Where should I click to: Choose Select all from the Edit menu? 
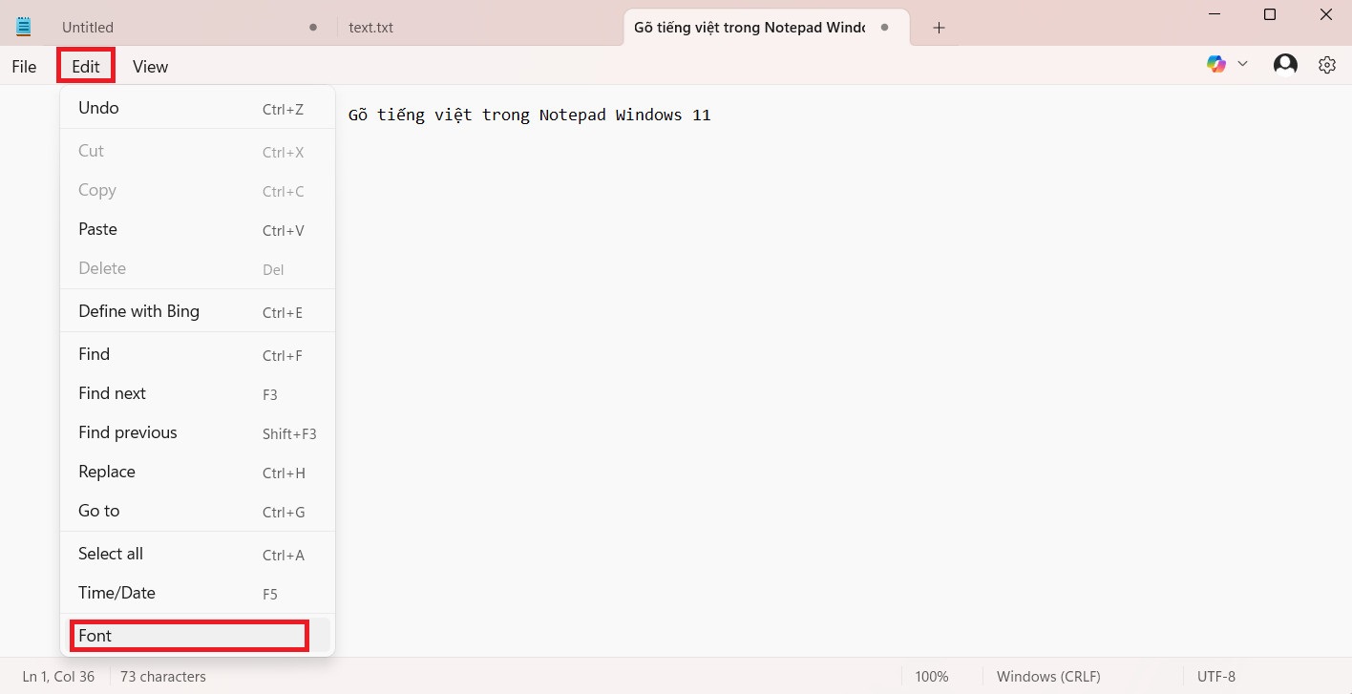pyautogui.click(x=198, y=554)
